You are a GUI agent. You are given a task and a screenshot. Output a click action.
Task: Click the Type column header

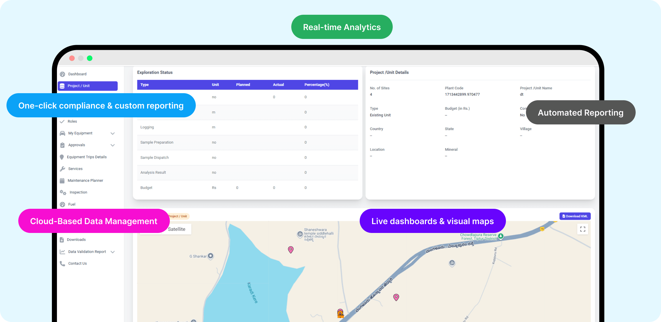tap(144, 85)
